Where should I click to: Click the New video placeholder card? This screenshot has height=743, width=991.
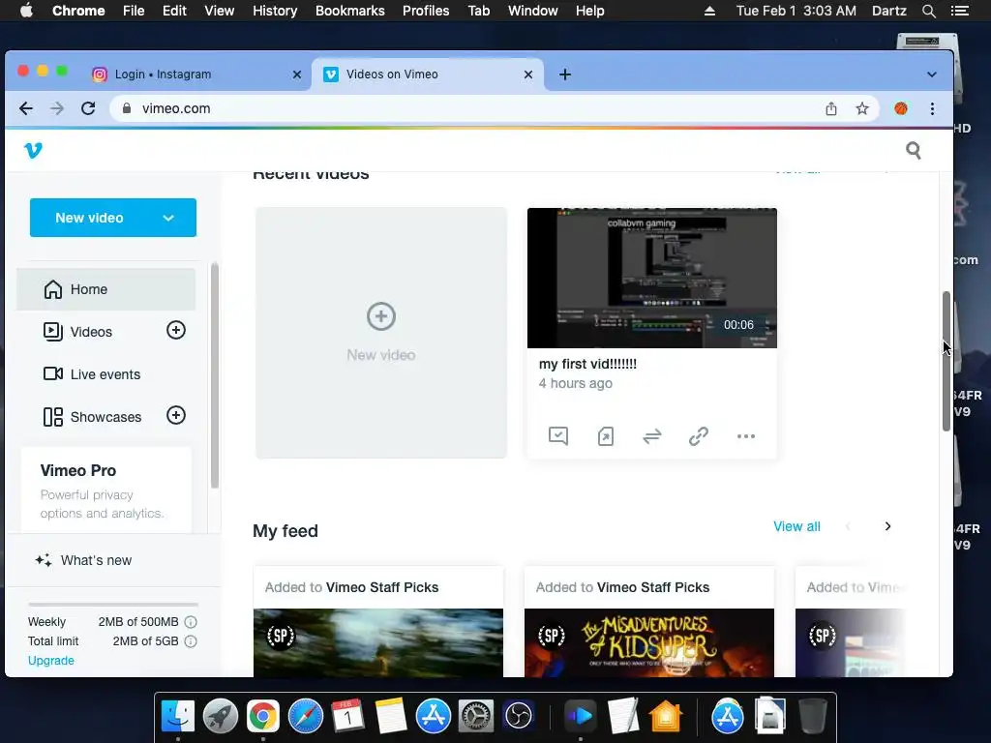(x=381, y=333)
